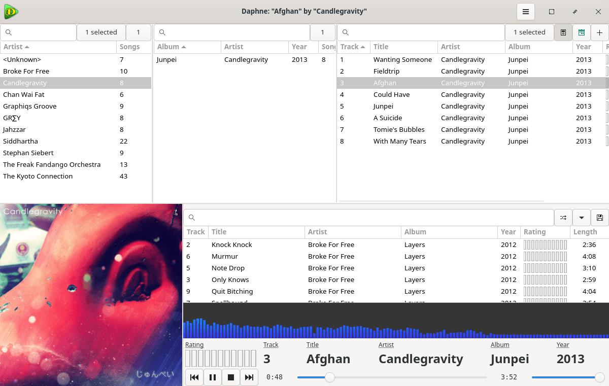
Task: Toggle '1 selected' button in tracks panel
Action: (x=529, y=32)
